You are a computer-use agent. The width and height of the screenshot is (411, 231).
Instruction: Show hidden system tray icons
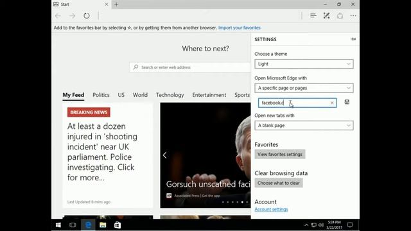coord(306,225)
